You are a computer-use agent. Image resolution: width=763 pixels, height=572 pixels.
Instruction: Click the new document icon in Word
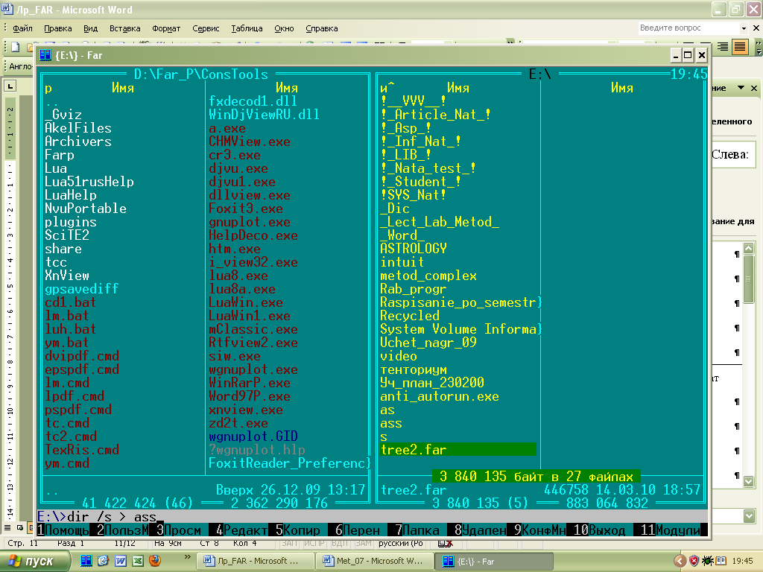pos(16,47)
